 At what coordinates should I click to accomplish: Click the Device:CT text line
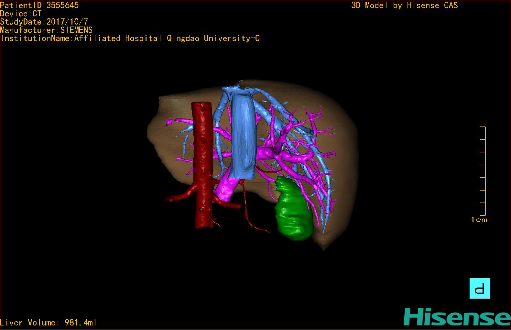pos(21,14)
